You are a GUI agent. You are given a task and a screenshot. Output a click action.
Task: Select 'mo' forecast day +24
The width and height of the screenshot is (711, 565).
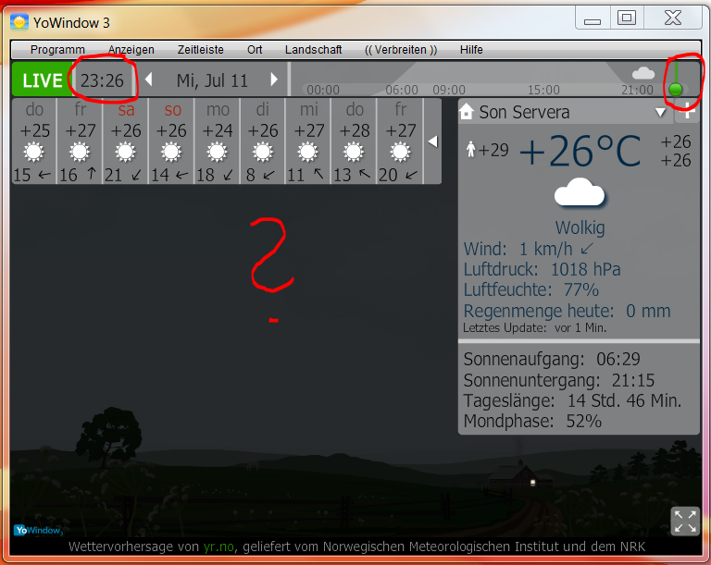218,141
